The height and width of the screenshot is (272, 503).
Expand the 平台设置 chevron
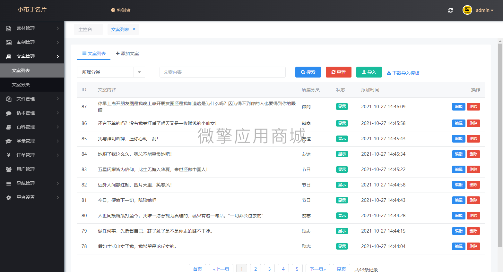(58, 197)
